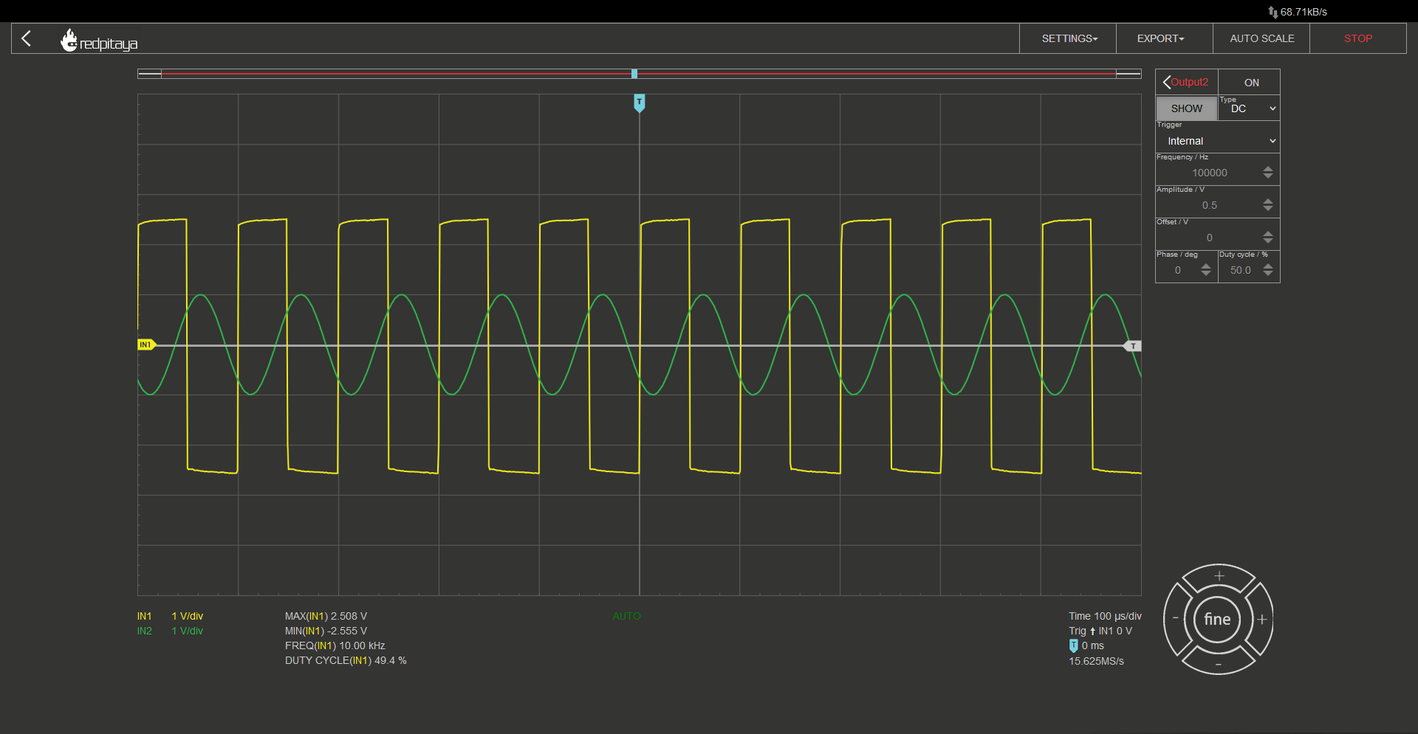Click the Frequency field showing 100000
This screenshot has width=1418, height=734.
coord(1209,173)
